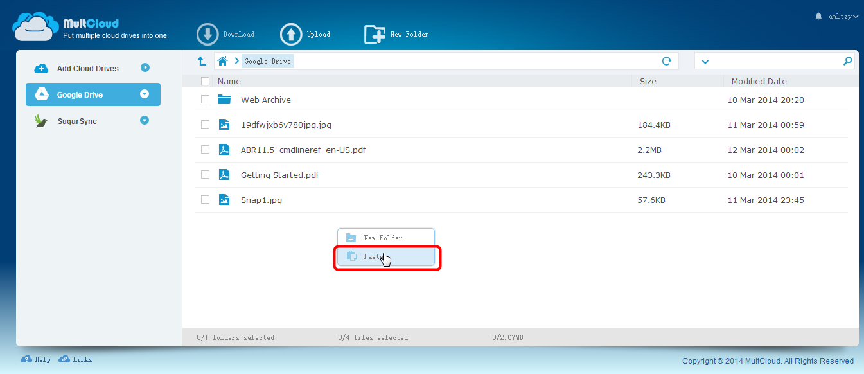Check the Web Archive checkbox
Viewport: 864px width, 374px height.
pos(205,100)
